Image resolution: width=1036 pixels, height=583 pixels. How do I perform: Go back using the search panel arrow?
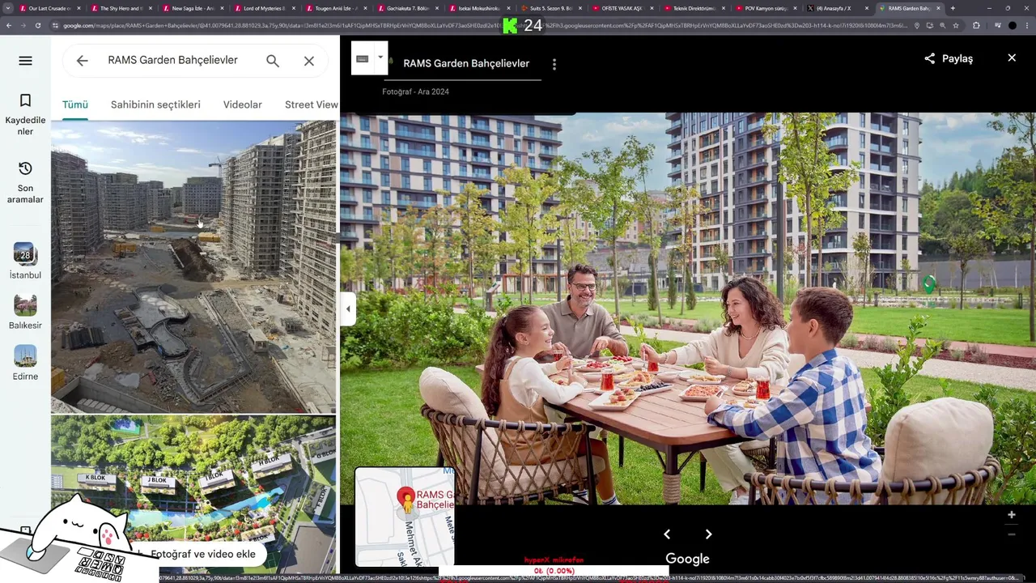pyautogui.click(x=82, y=61)
